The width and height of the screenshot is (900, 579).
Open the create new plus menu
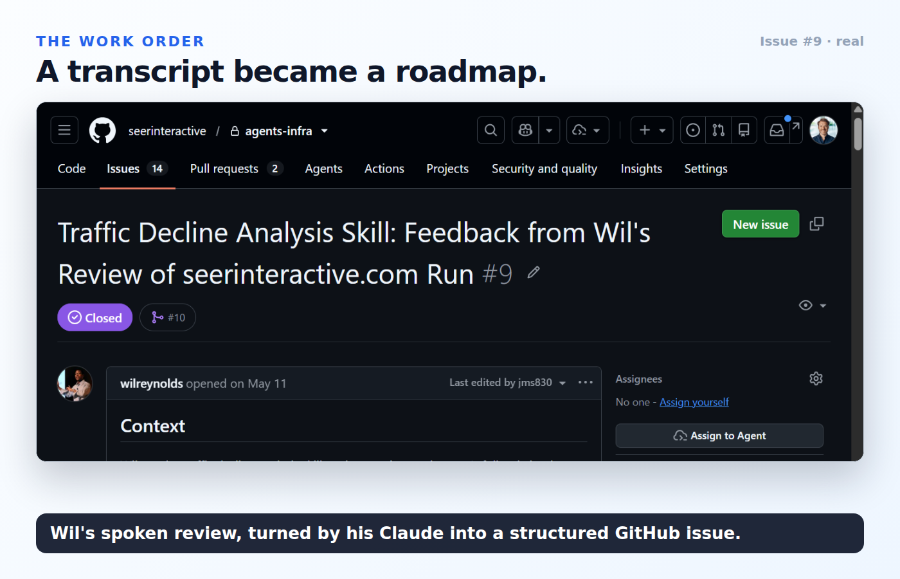pyautogui.click(x=652, y=130)
